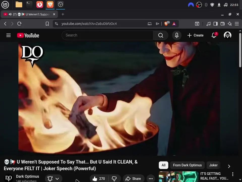Cast media to a device icon
The height and width of the screenshot is (182, 242).
149,24
